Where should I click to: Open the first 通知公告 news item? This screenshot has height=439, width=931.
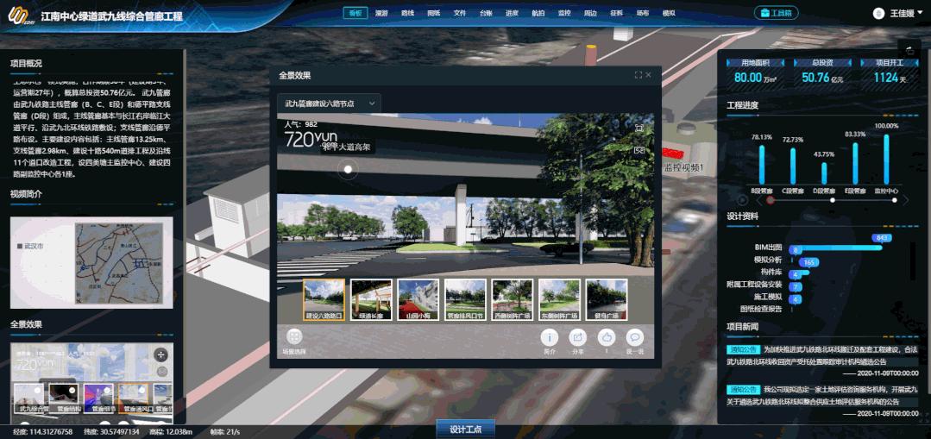[821, 355]
